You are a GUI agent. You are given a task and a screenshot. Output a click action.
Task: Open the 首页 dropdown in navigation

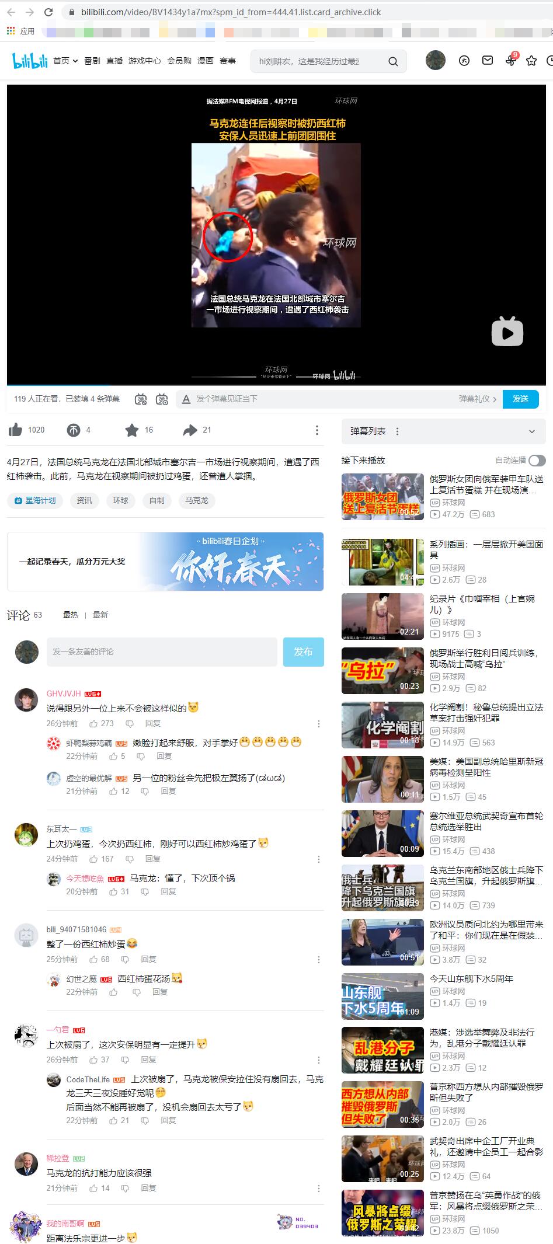coord(65,61)
